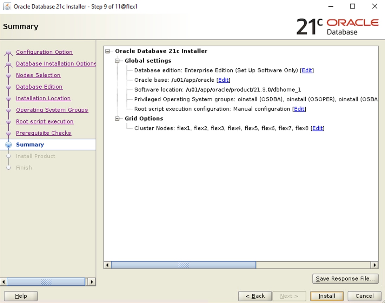
Task: Edit the Oracle base path
Action: [224, 80]
